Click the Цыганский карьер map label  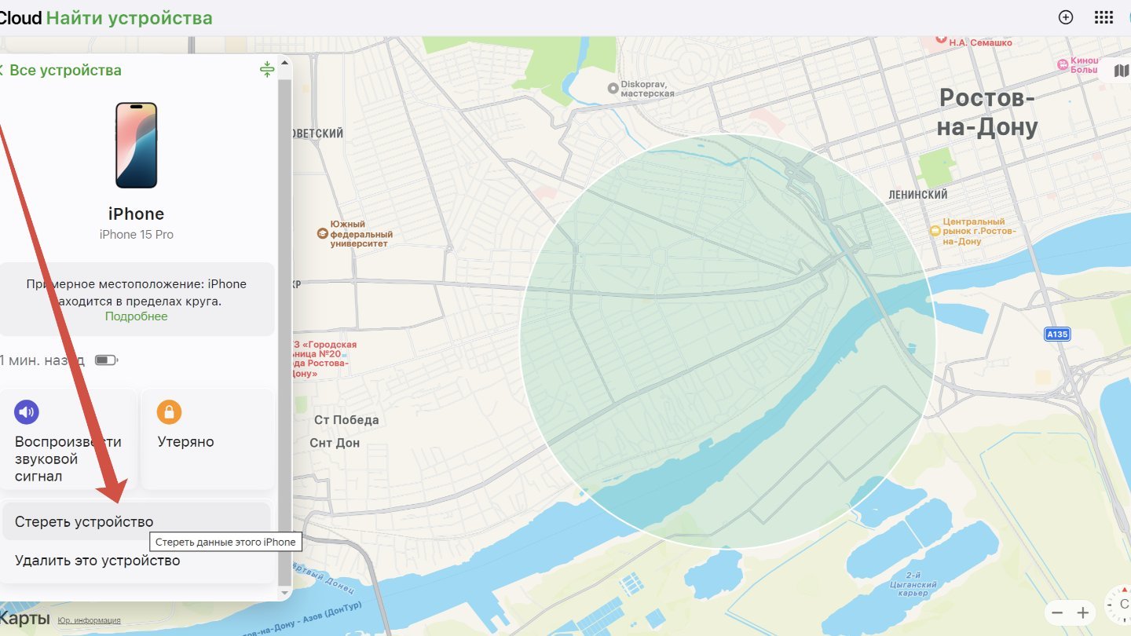click(914, 585)
